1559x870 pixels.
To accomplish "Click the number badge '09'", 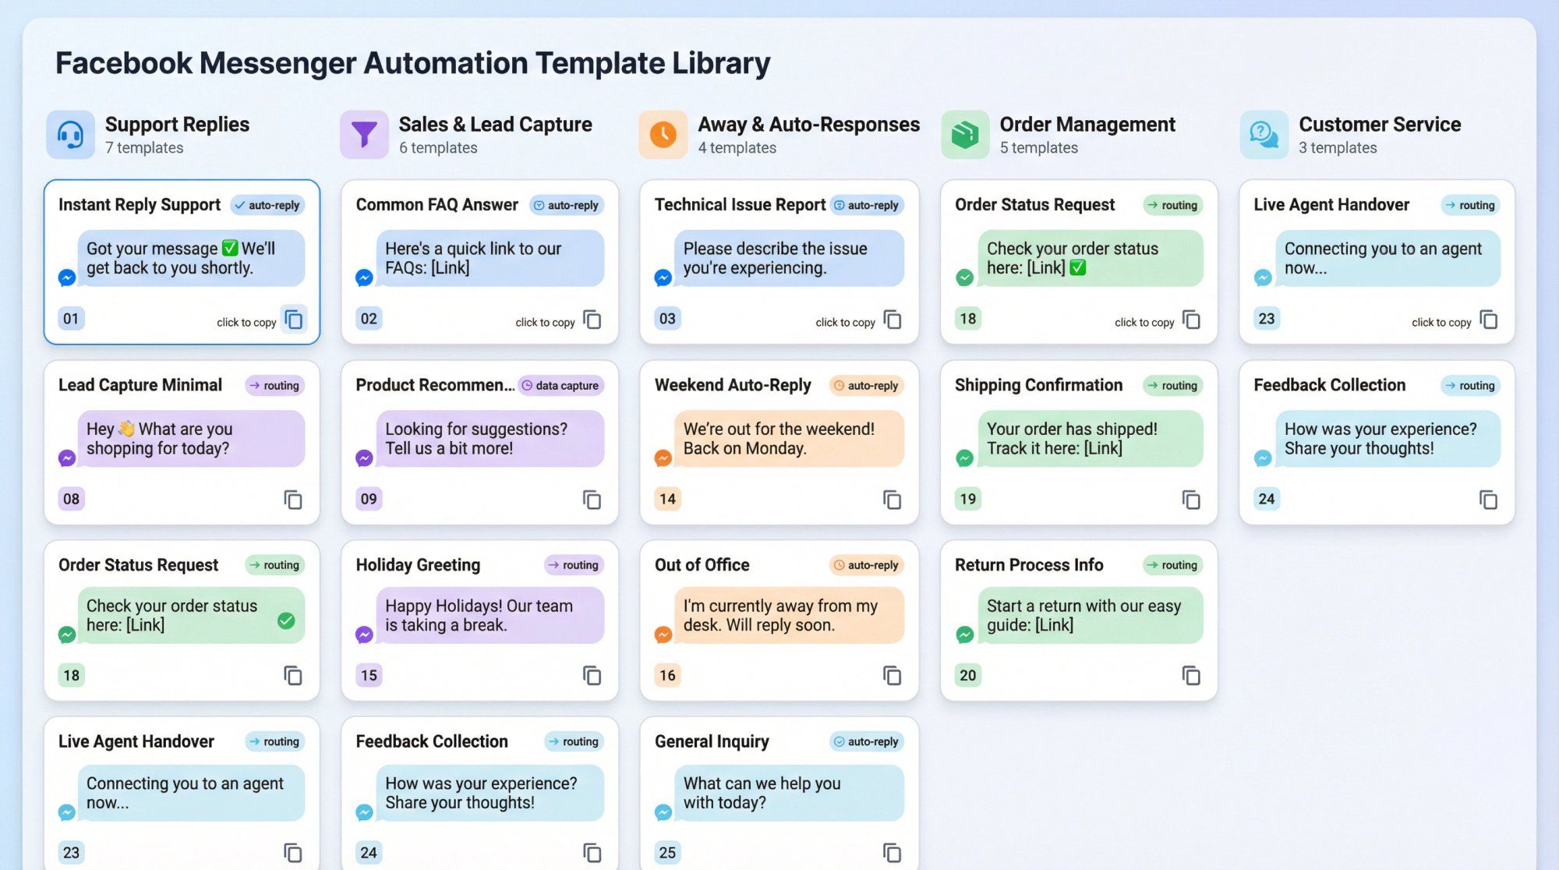I will coord(369,499).
